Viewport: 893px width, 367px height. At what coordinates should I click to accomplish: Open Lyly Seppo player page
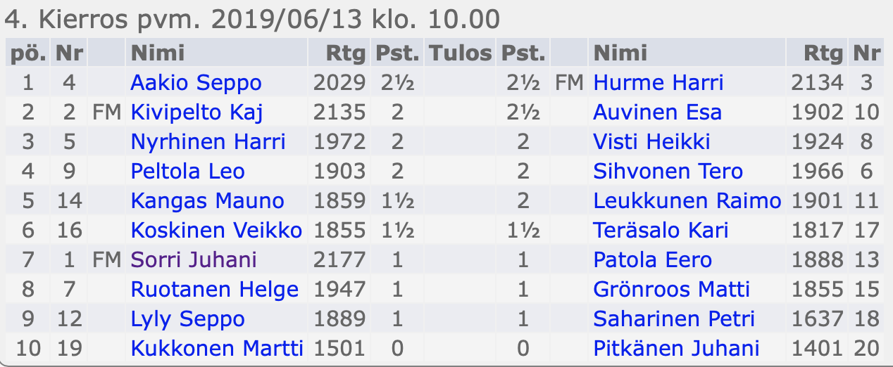188,319
